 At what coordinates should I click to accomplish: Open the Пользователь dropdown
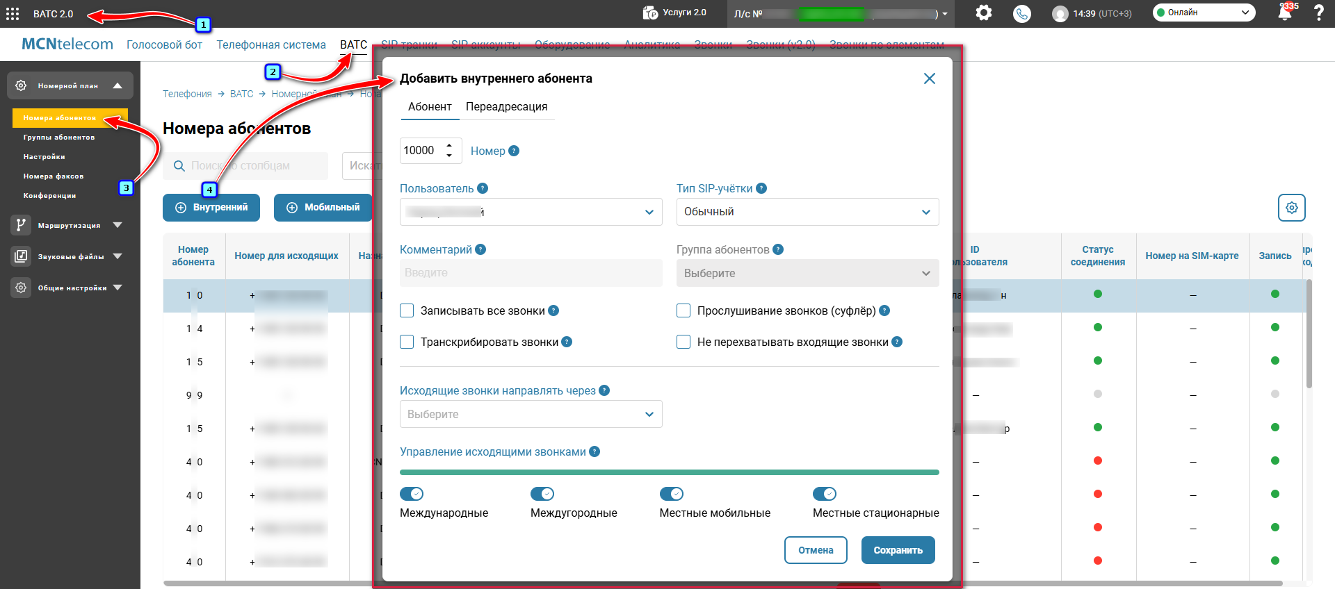pos(531,212)
